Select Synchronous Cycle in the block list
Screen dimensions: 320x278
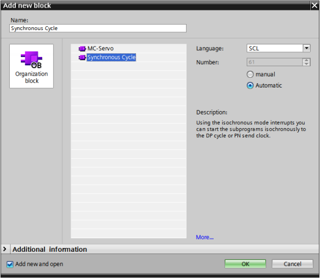112,57
